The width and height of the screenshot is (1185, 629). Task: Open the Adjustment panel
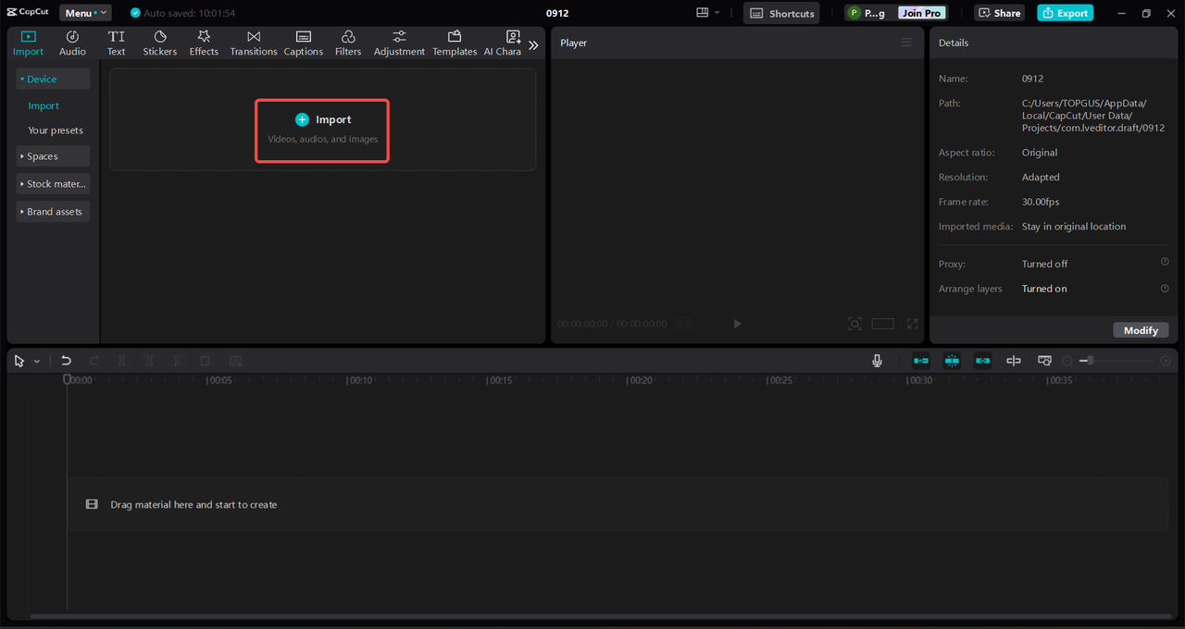pos(399,43)
